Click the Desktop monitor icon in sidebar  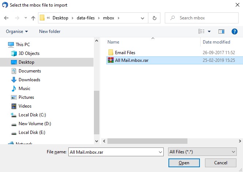(14, 62)
